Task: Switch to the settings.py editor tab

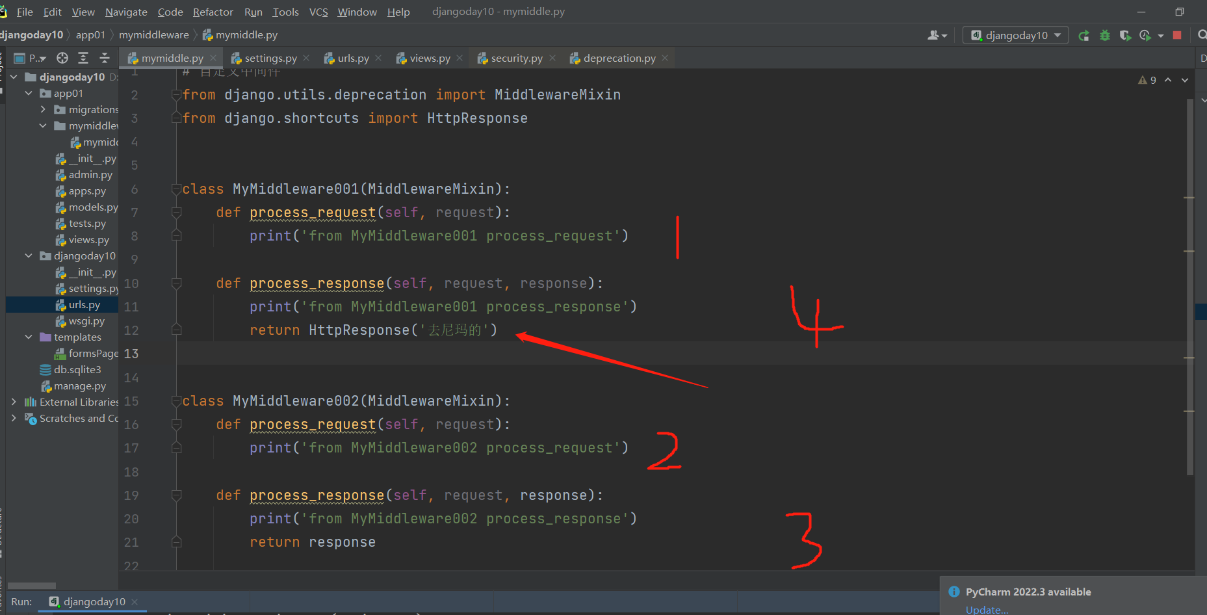Action: point(270,58)
